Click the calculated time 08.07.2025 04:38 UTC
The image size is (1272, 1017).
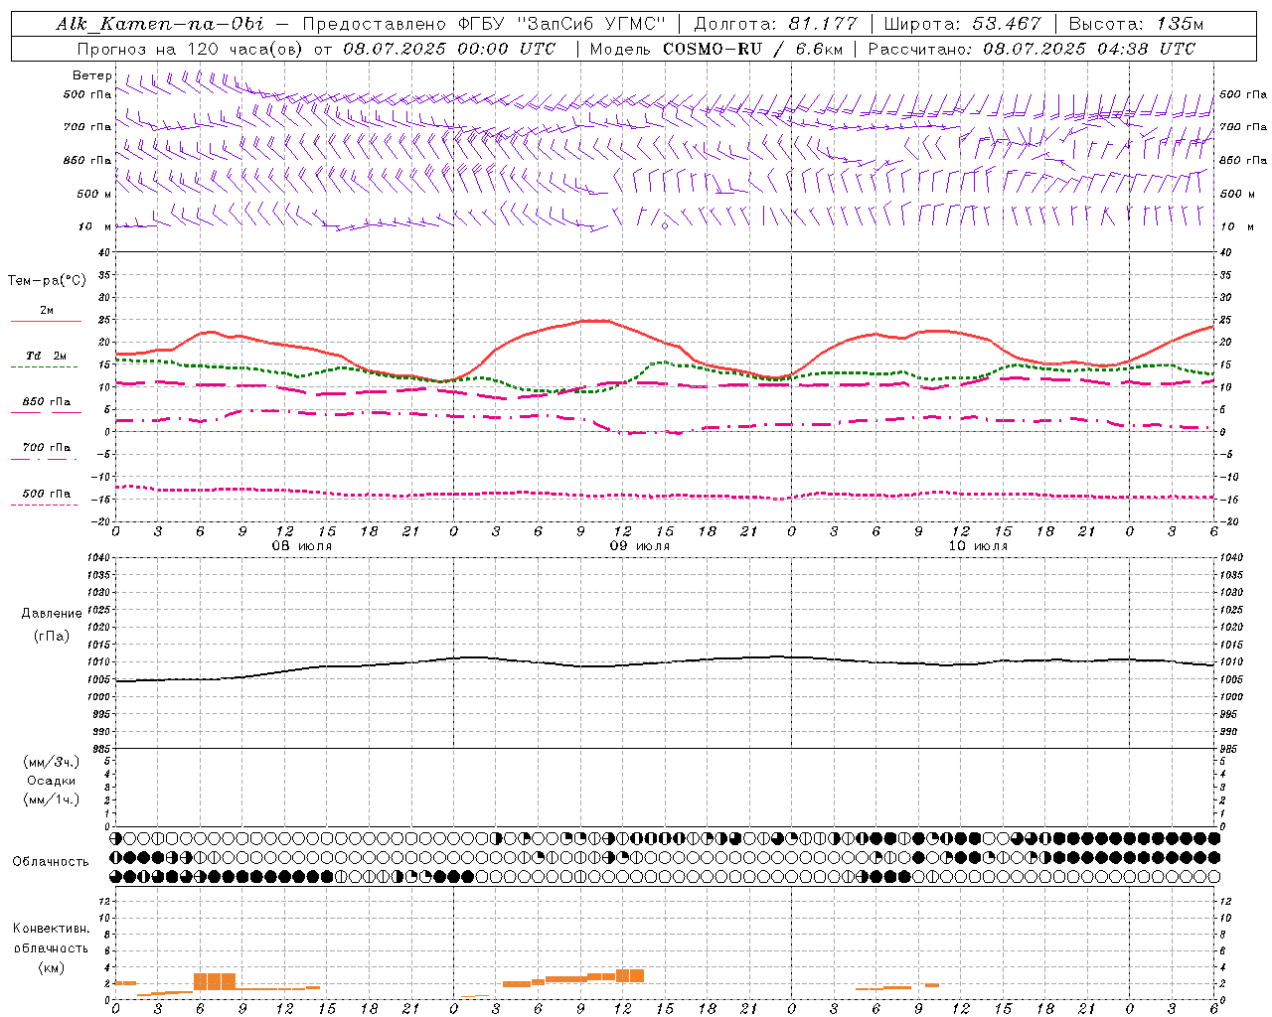pos(1089,49)
